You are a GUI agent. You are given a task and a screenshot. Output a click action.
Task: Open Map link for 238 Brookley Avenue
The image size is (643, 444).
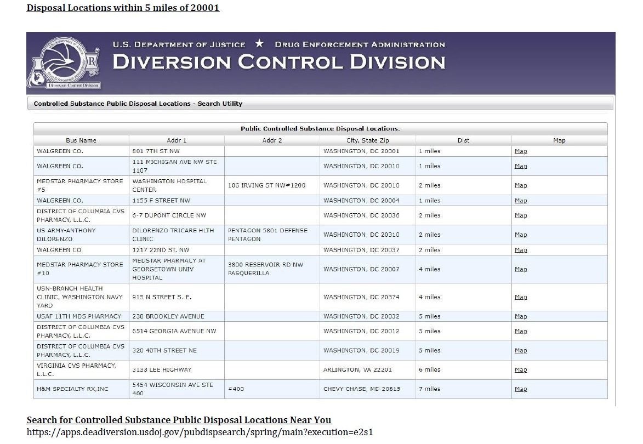point(521,316)
